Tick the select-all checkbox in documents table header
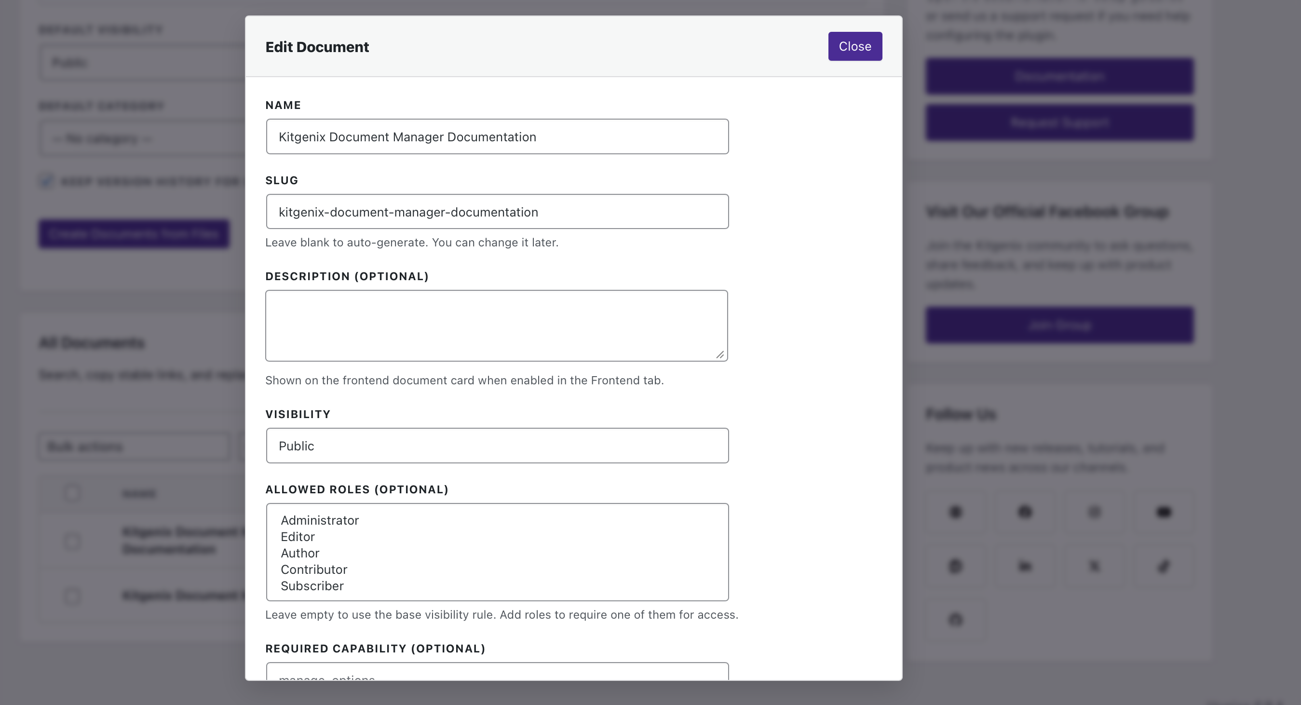1301x705 pixels. point(72,492)
